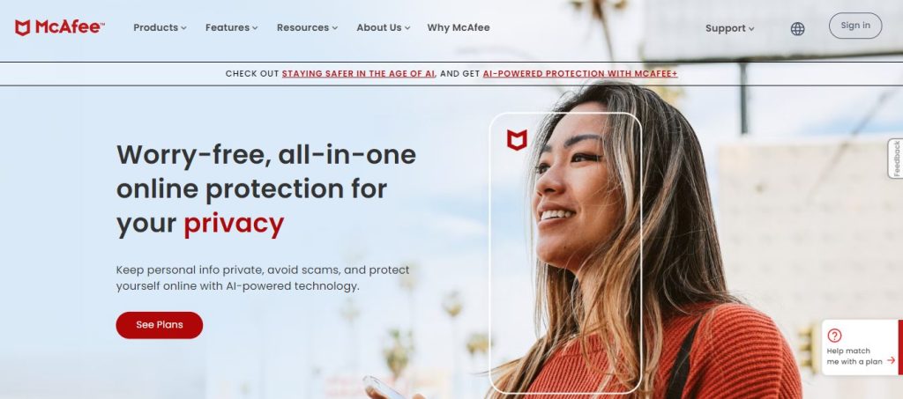Click the Products menu label

pyautogui.click(x=155, y=27)
